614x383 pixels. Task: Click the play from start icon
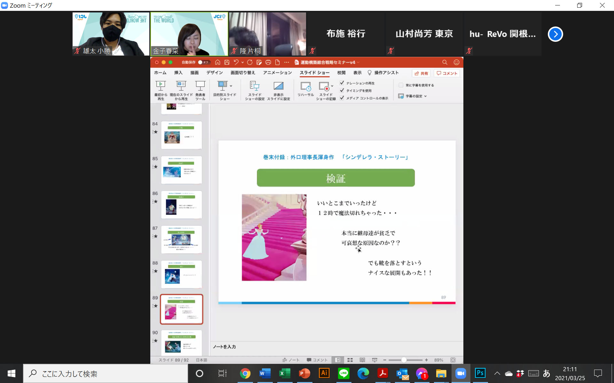click(x=161, y=86)
